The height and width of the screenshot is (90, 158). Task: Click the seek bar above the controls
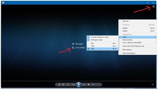[x=78, y=81]
